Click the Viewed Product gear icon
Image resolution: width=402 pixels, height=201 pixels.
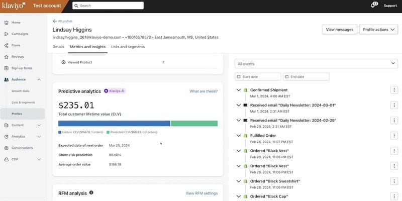pos(64,62)
